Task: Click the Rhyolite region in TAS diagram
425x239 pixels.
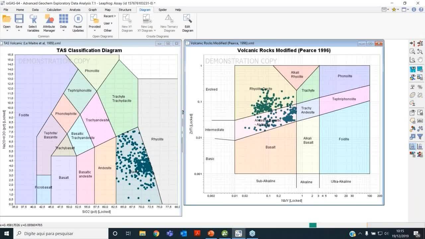Action: point(157,139)
